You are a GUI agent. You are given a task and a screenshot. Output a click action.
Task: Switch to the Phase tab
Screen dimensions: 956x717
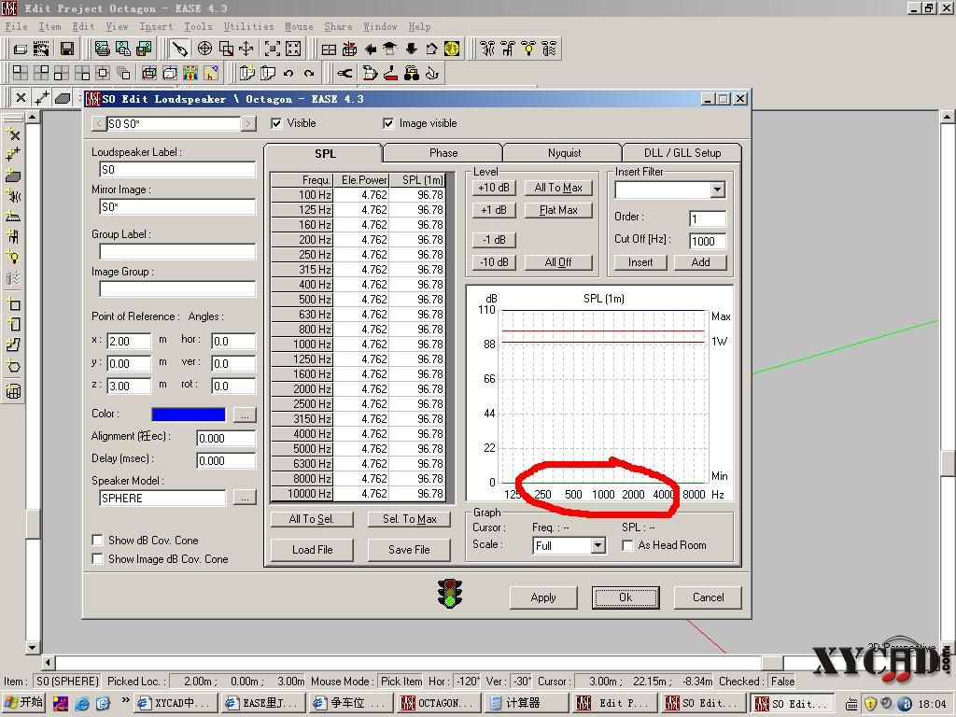[x=443, y=153]
